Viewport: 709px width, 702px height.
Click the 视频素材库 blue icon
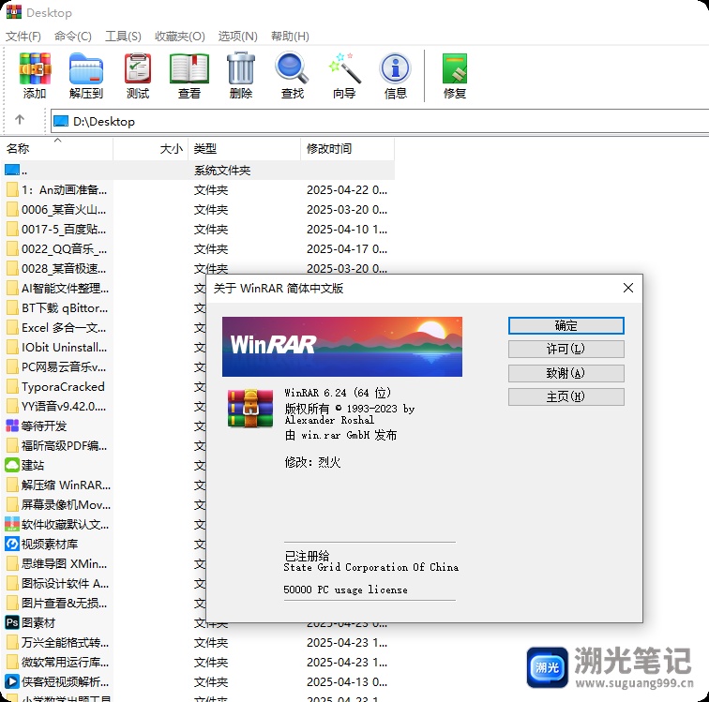[x=12, y=544]
